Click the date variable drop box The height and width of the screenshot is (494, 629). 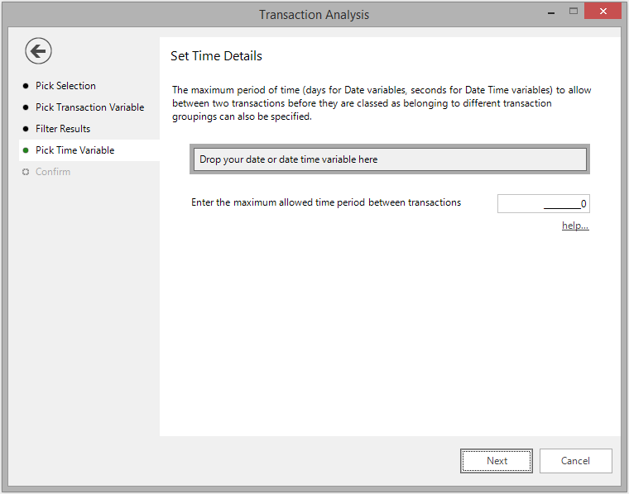coord(390,159)
